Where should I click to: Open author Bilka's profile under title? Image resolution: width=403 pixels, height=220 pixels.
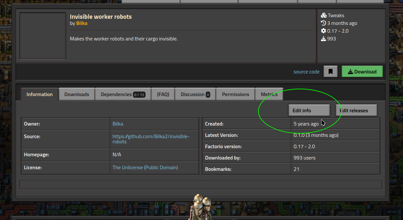click(x=82, y=23)
